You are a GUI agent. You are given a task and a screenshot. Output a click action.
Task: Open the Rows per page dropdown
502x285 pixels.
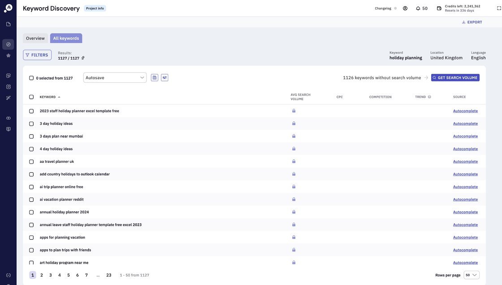(471, 275)
